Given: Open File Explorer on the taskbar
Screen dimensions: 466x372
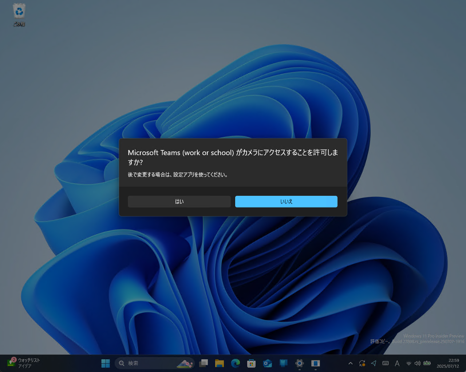Looking at the screenshot, I should [220, 363].
